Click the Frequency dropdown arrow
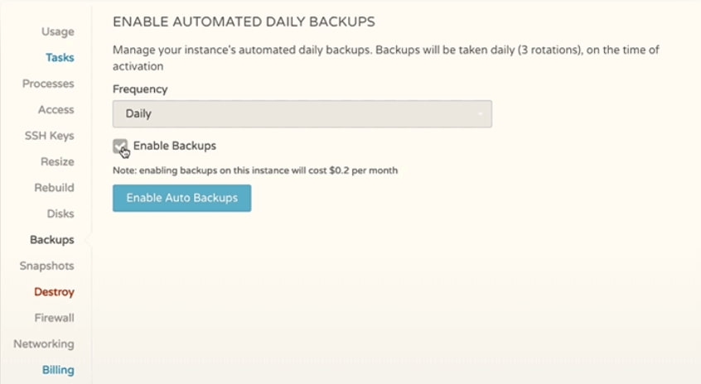Viewport: 701px width, 384px height. pyautogui.click(x=480, y=114)
